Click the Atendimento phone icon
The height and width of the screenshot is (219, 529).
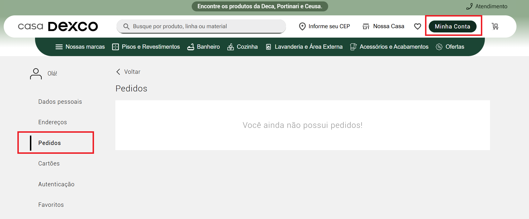click(469, 6)
